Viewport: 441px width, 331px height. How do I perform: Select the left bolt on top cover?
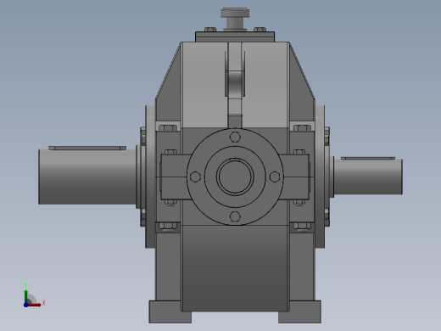[210, 30]
